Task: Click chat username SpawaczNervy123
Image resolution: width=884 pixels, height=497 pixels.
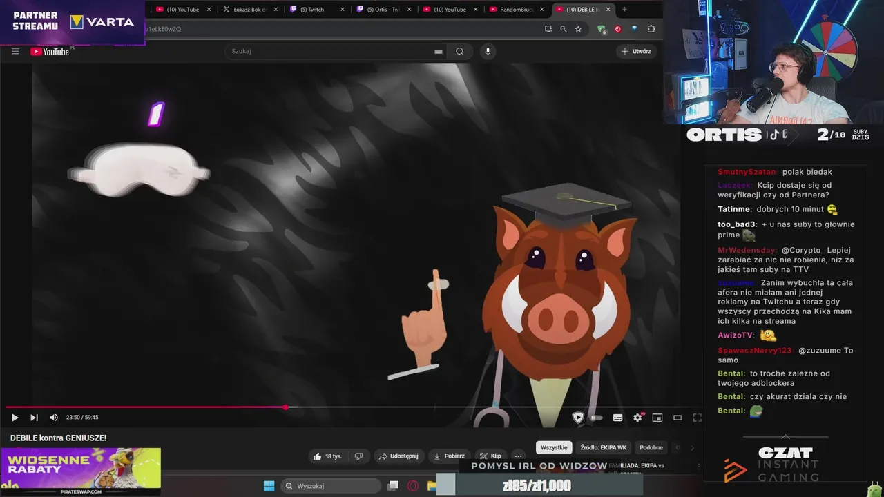Action: tap(755, 350)
